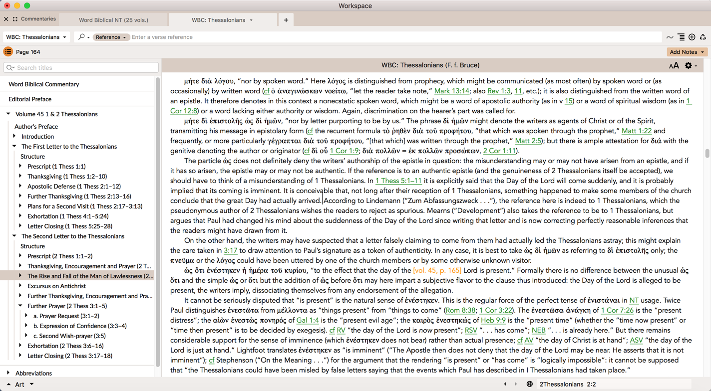Click the magnifier search options icon
This screenshot has height=391, width=711.
(x=83, y=37)
